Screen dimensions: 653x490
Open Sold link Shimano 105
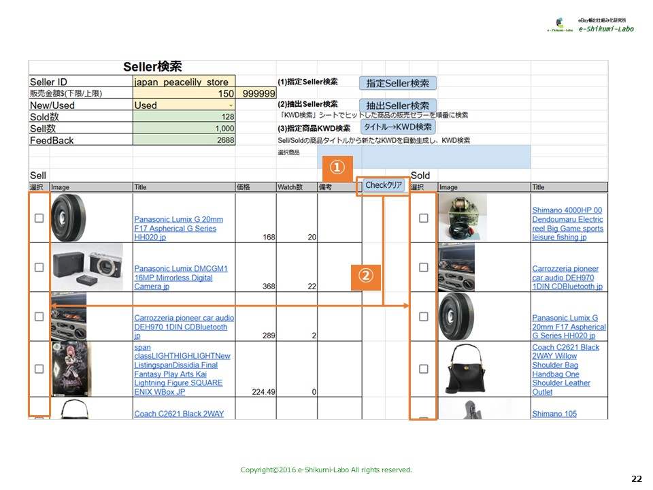pyautogui.click(x=554, y=414)
